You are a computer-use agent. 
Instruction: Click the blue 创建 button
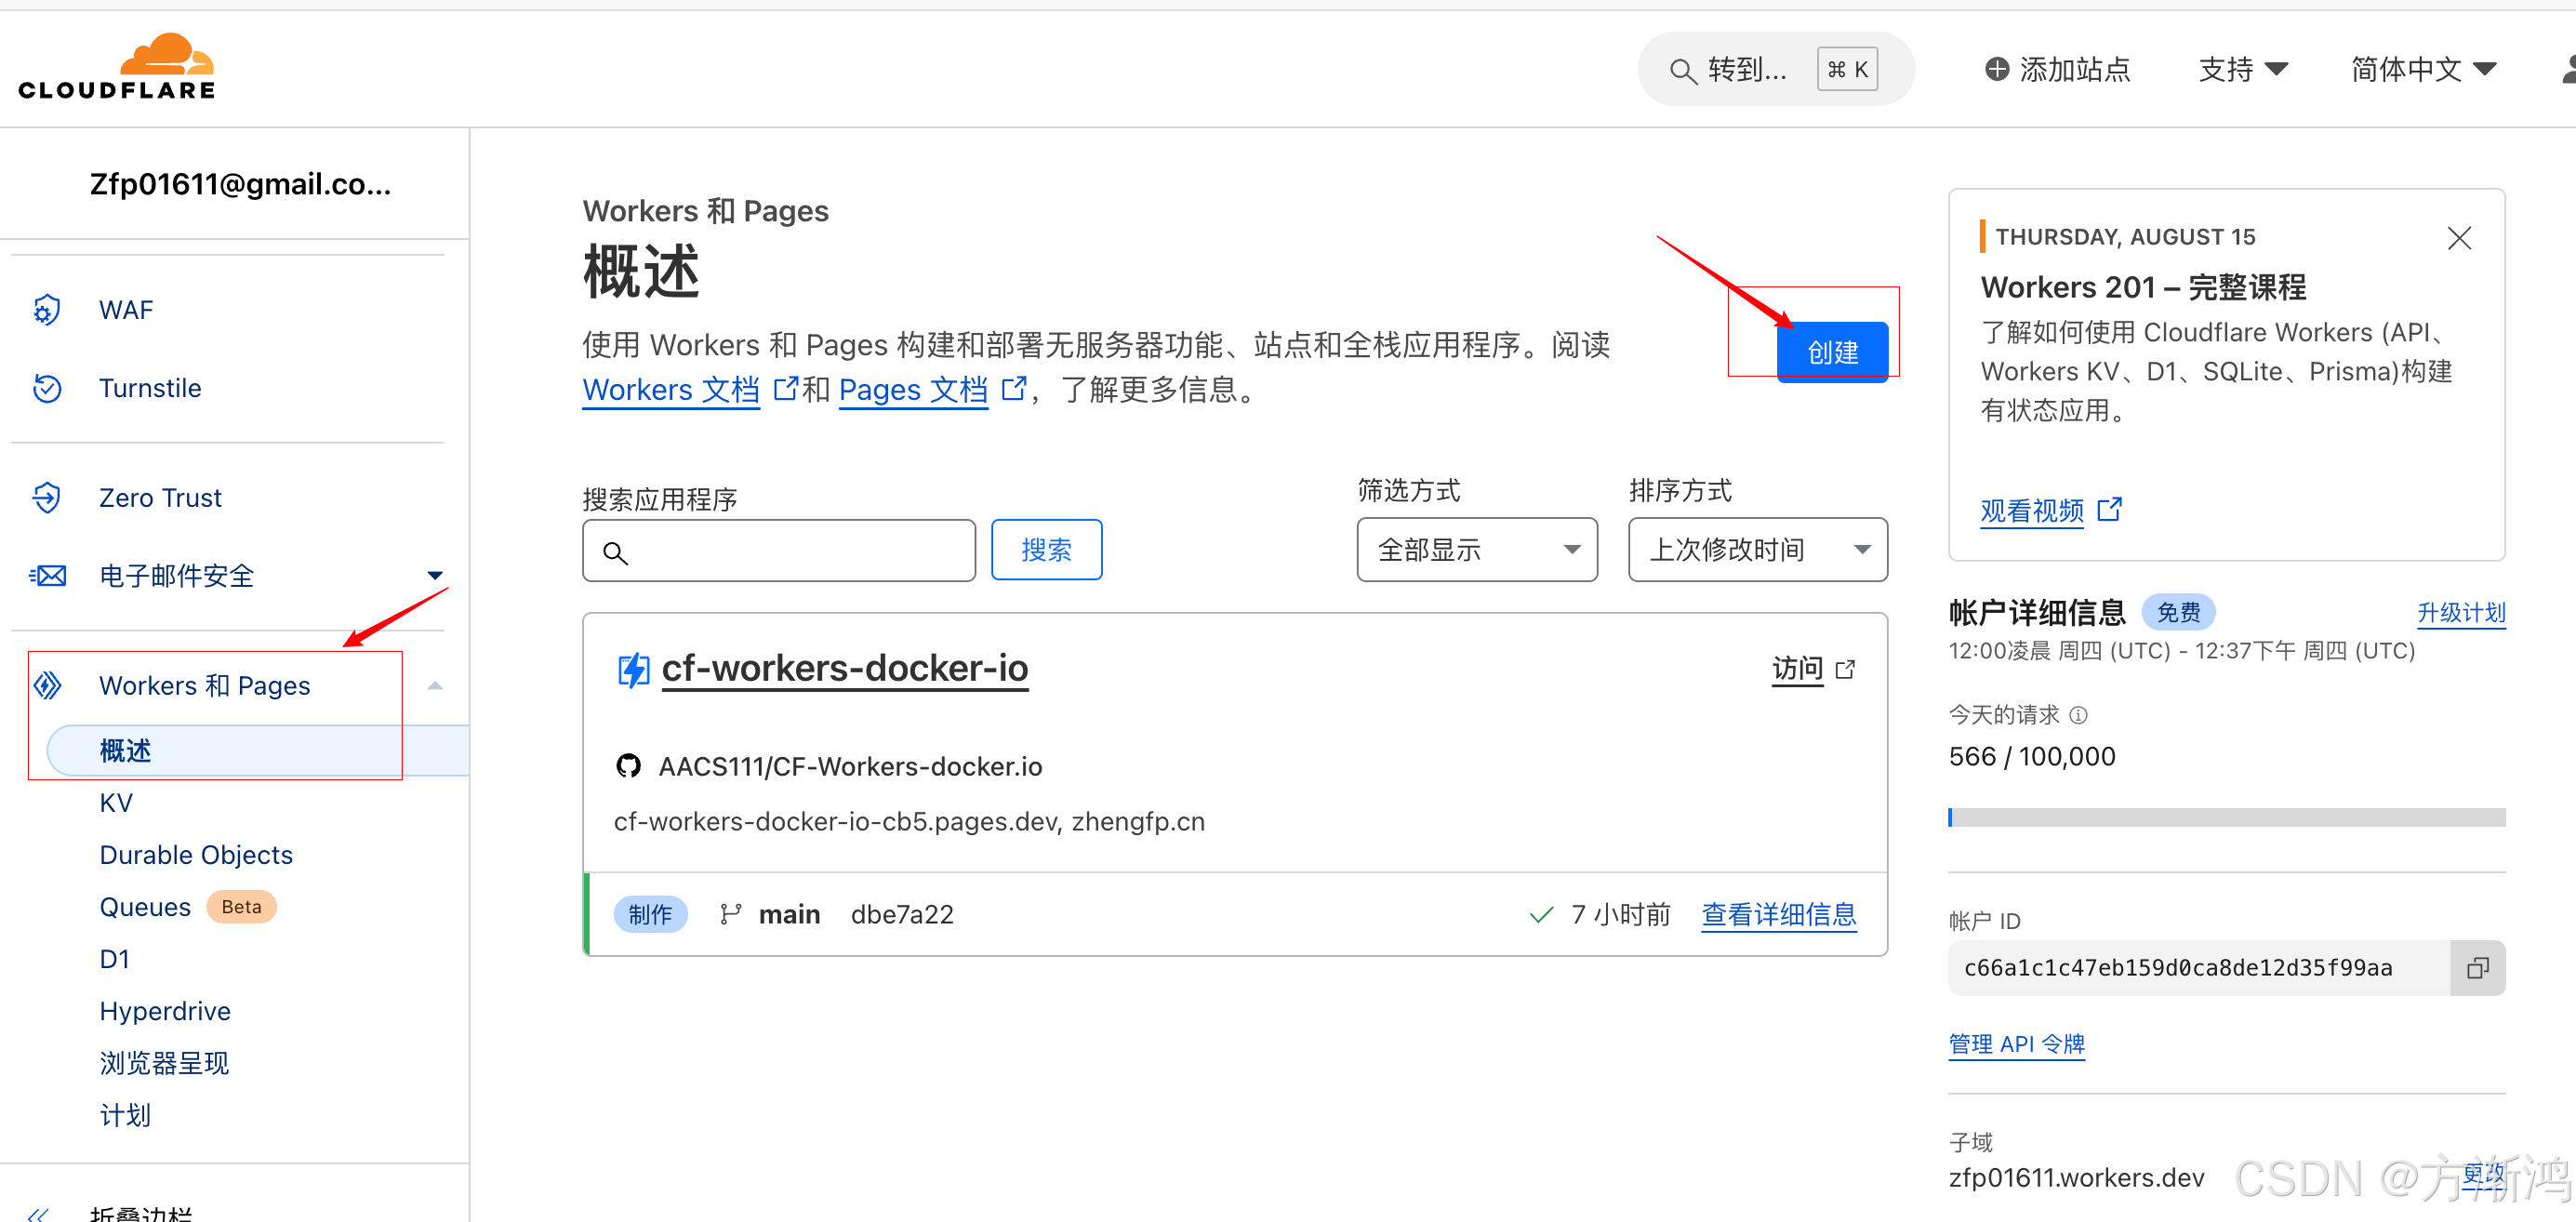tap(1832, 351)
